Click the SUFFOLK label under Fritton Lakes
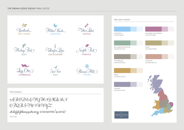This screenshot has height=130, width=184. click(x=87, y=34)
